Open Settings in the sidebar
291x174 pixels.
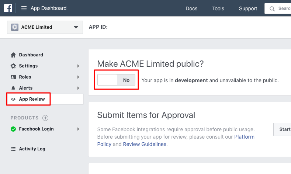click(28, 66)
